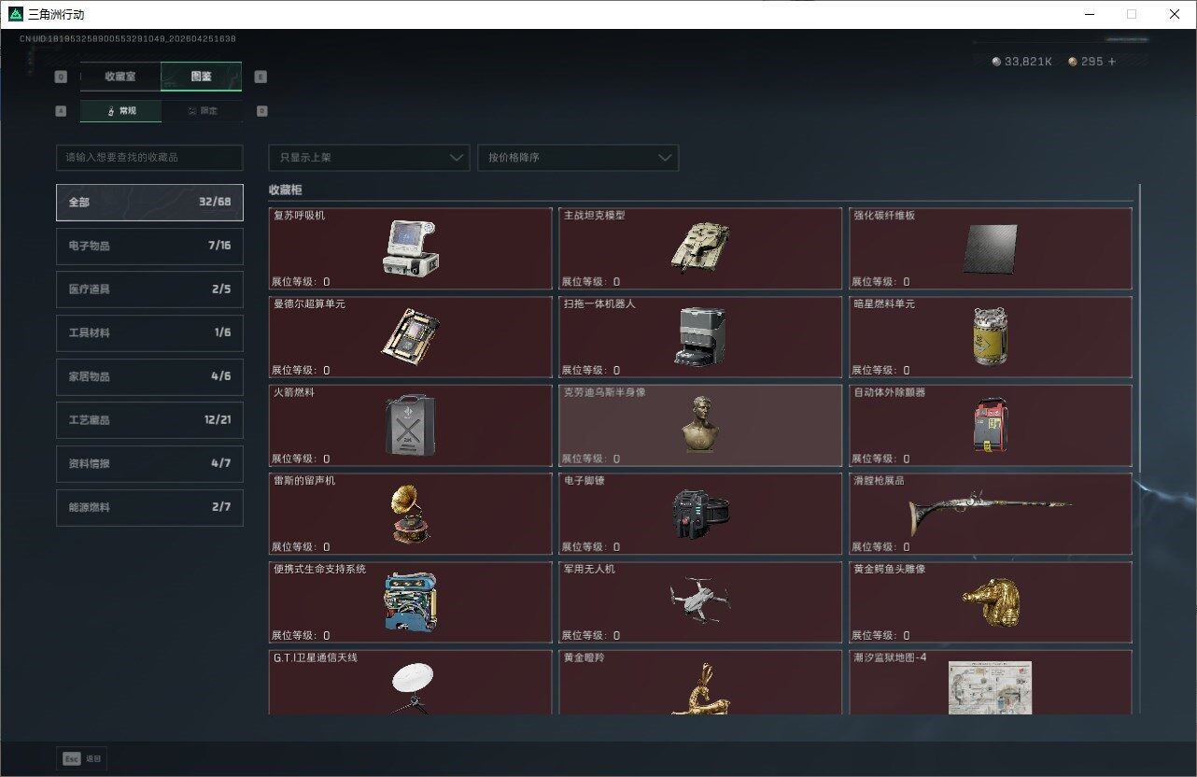This screenshot has height=777, width=1197.
Task: Click the collectible search input field
Action: click(149, 158)
